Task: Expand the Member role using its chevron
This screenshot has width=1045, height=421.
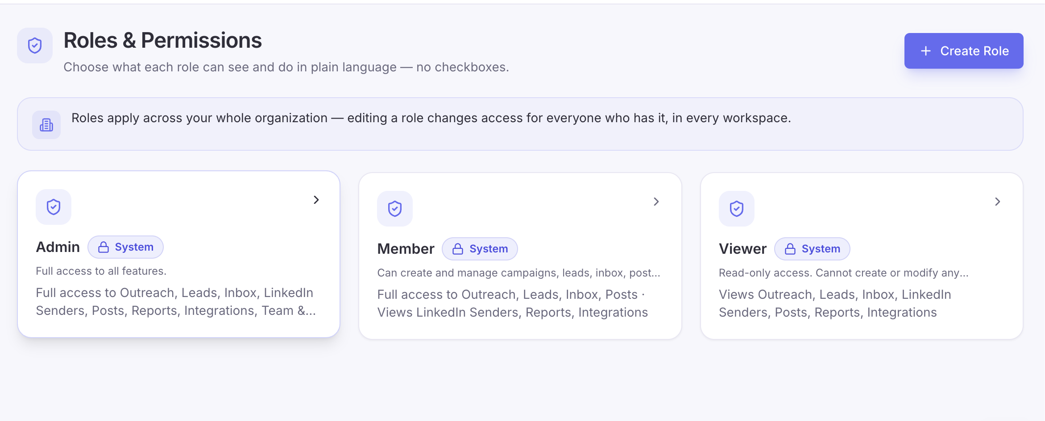Action: [x=656, y=202]
